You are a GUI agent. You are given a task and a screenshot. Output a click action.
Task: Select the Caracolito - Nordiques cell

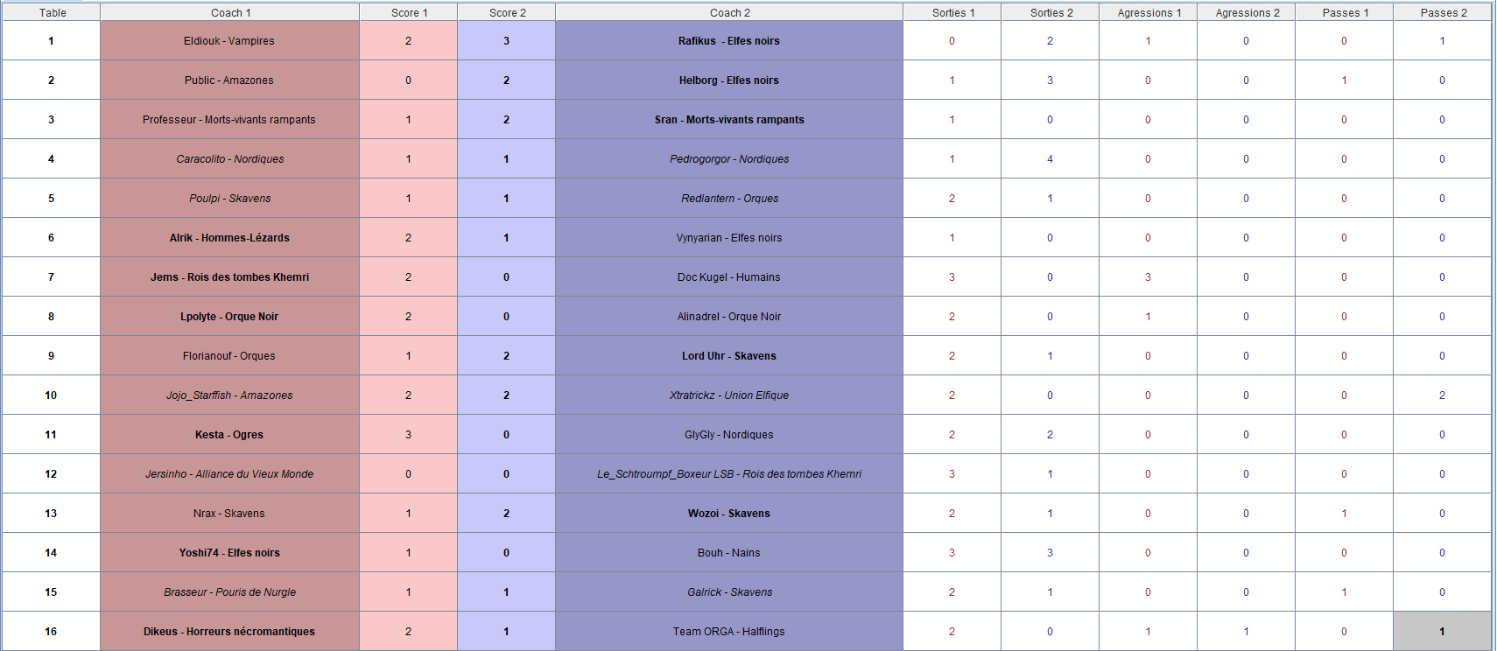[229, 159]
